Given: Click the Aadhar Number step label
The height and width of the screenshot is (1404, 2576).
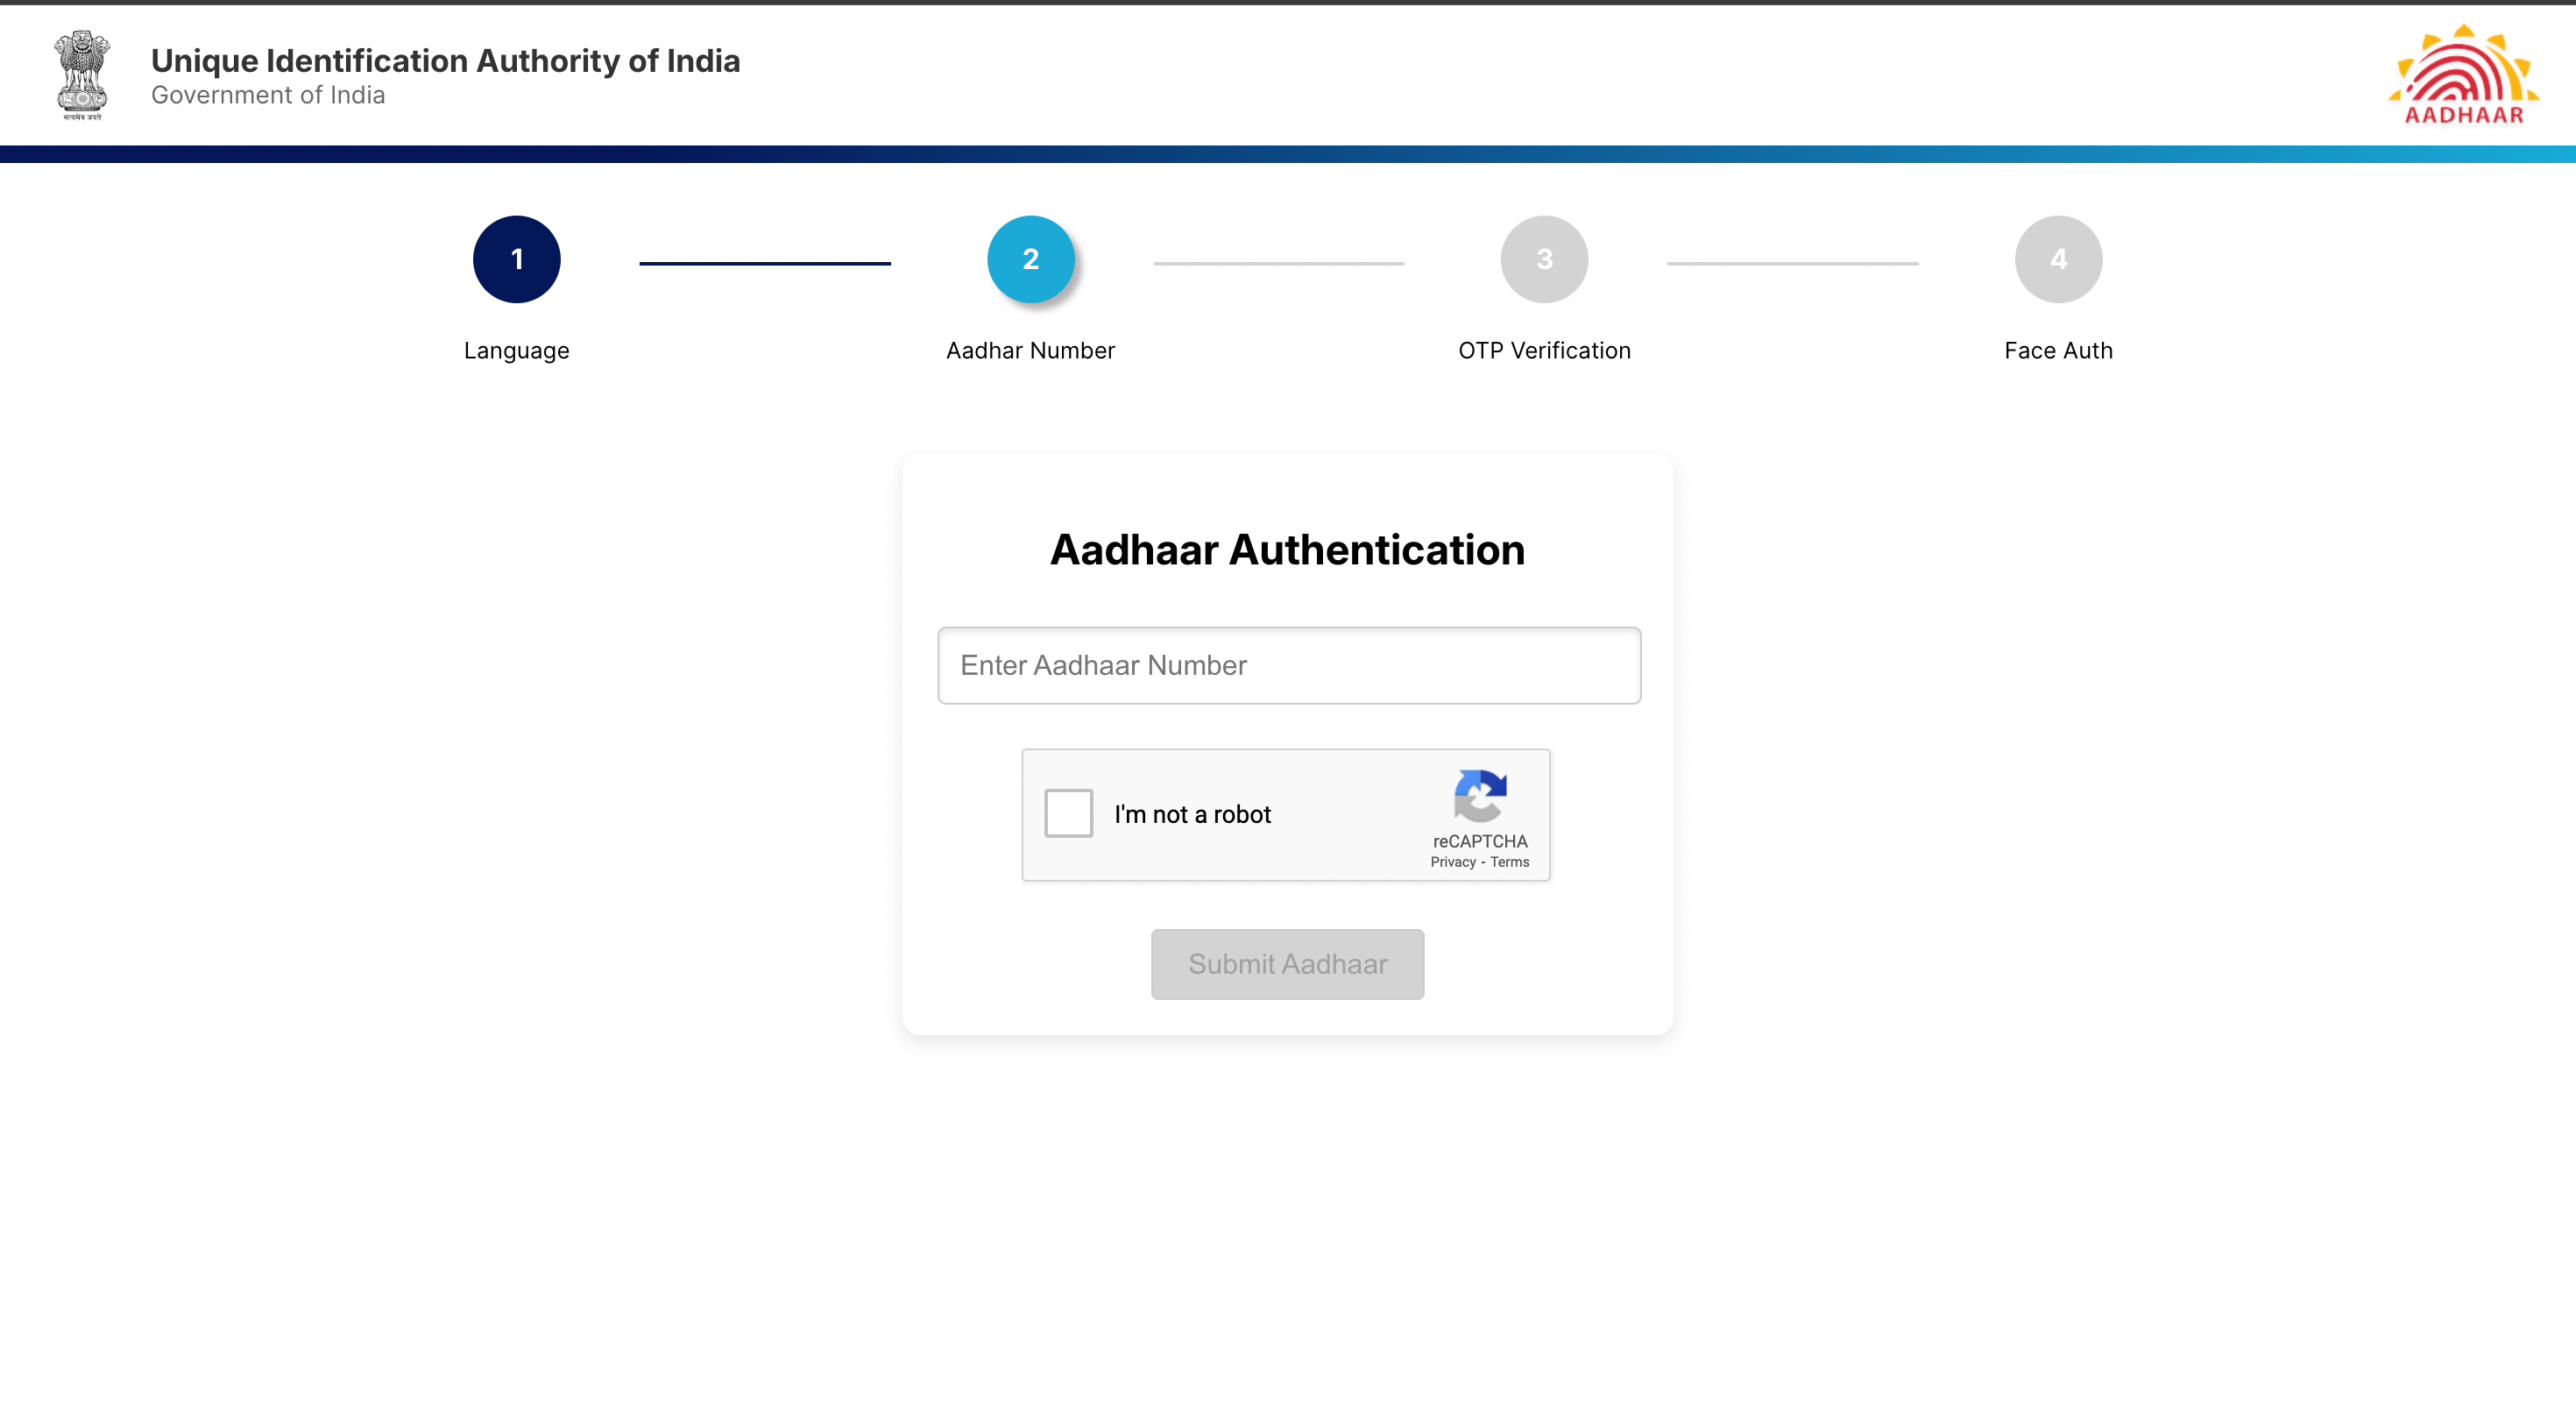Looking at the screenshot, I should coord(1030,351).
